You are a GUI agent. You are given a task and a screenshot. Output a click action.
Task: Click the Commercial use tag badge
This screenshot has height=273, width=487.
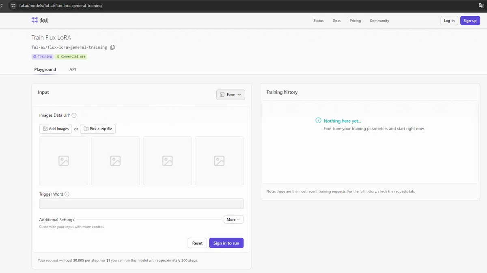point(71,57)
